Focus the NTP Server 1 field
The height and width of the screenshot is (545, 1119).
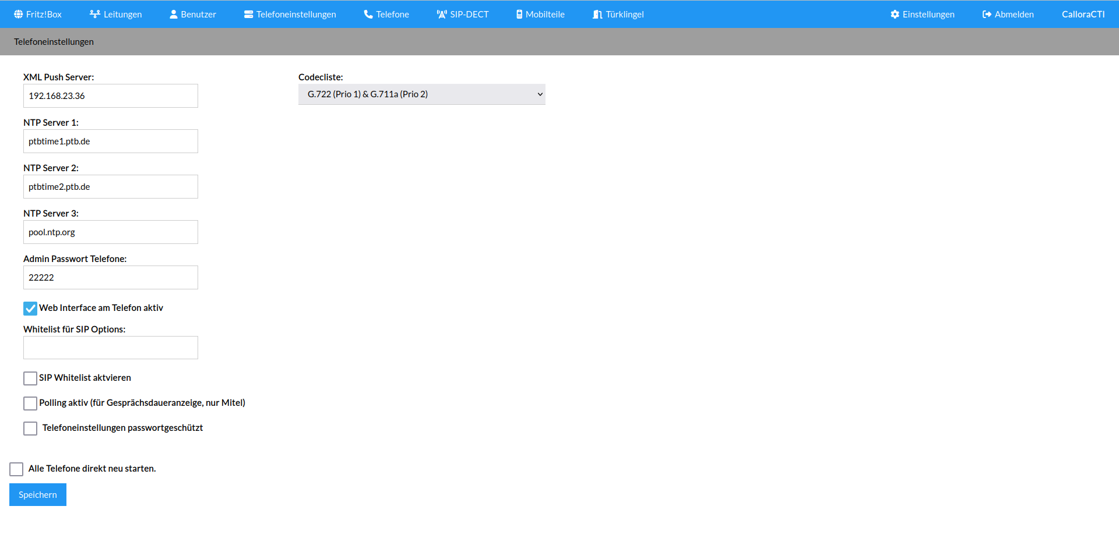[111, 141]
